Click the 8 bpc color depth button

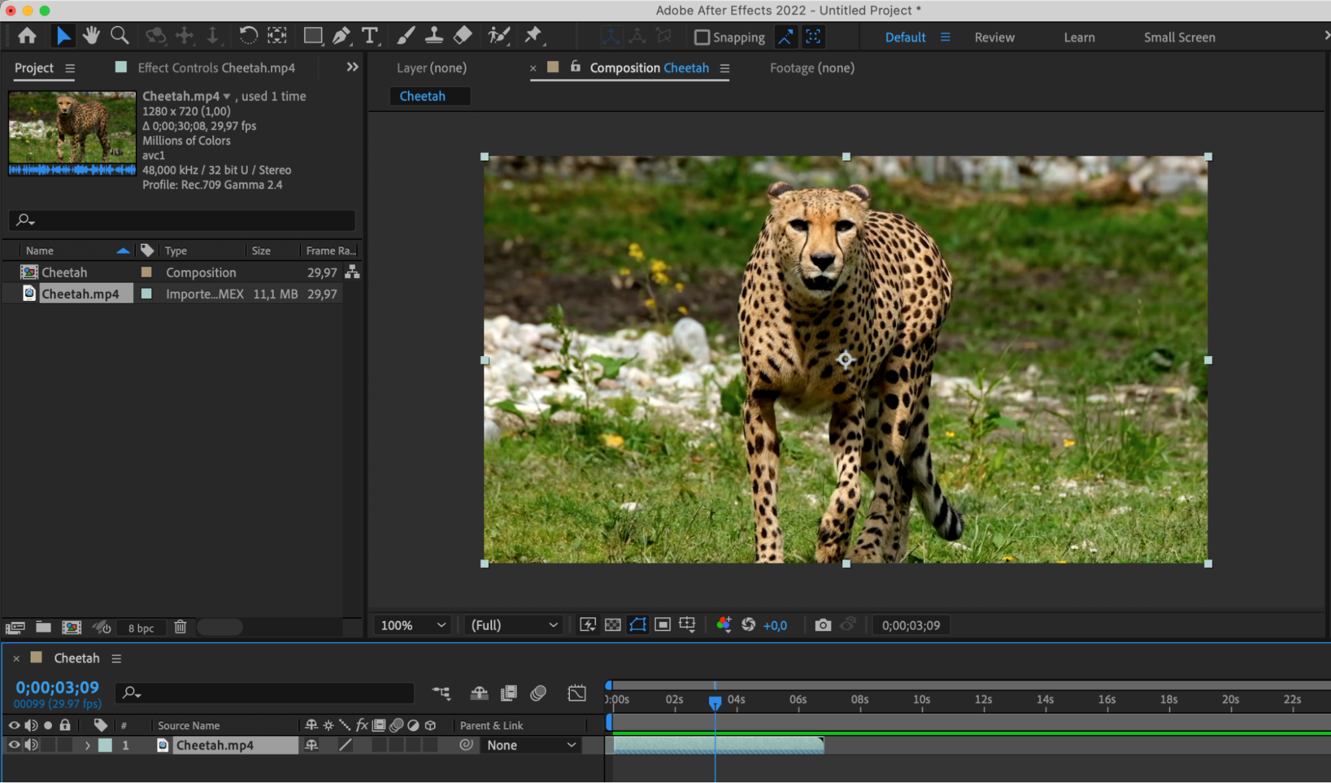coord(140,628)
